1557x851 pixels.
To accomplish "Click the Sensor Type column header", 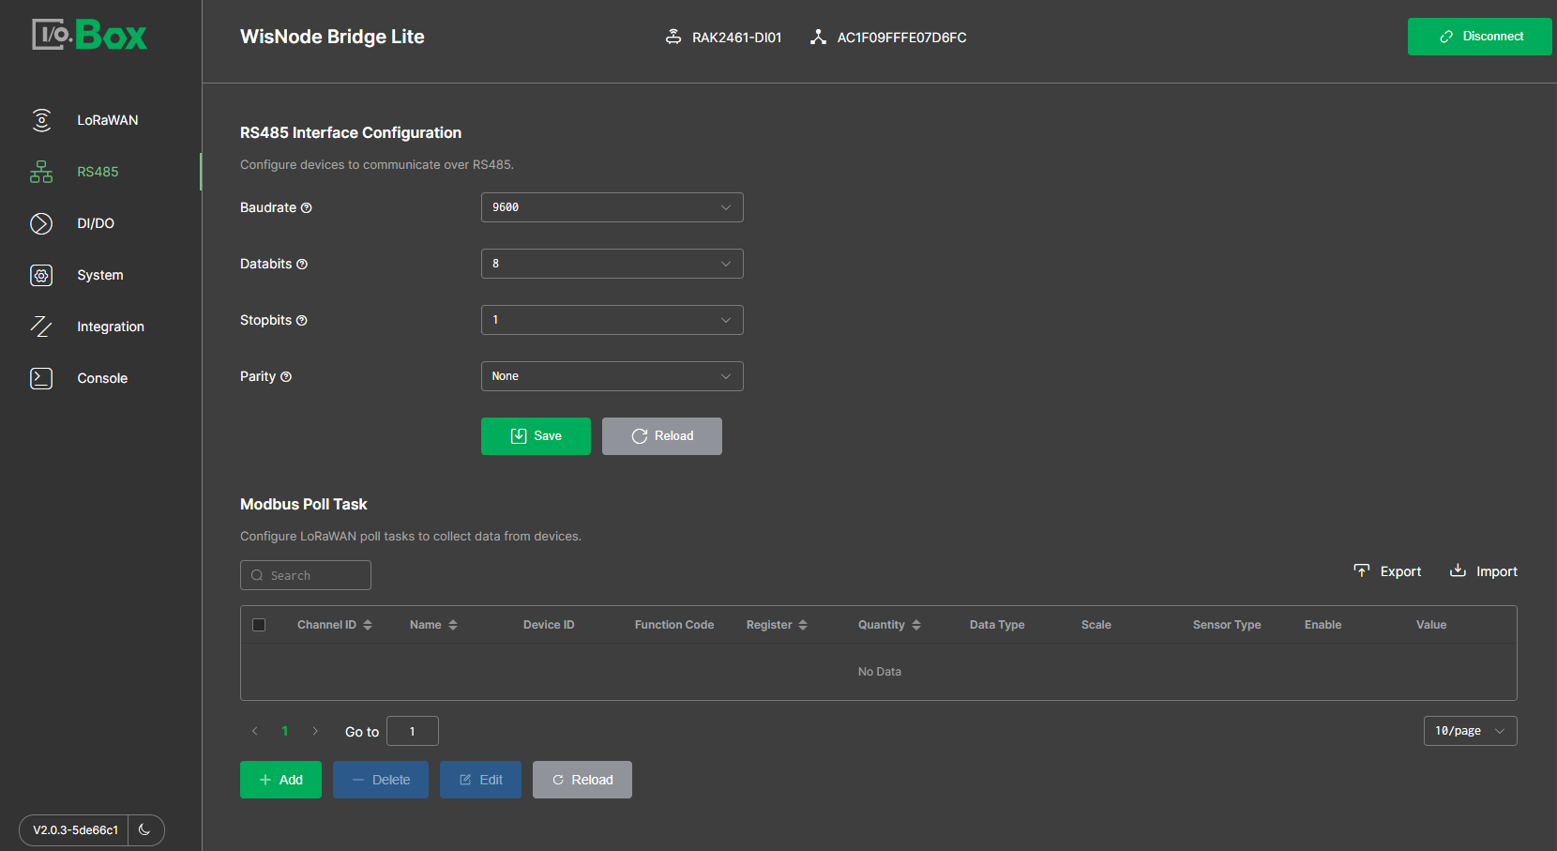I will (x=1227, y=625).
